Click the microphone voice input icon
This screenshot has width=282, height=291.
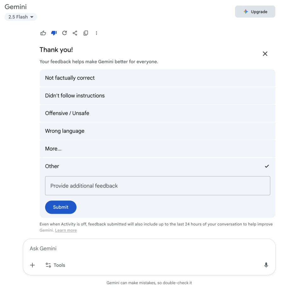click(266, 265)
